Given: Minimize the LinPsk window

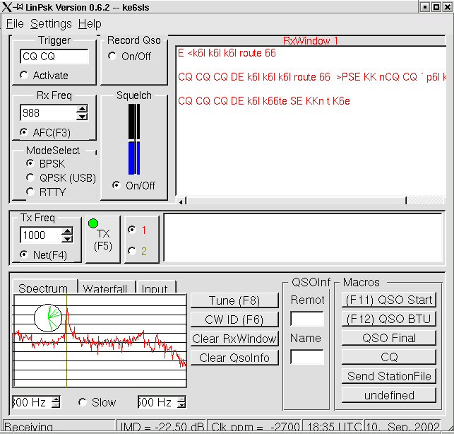Looking at the screenshot, I should tap(425, 7).
